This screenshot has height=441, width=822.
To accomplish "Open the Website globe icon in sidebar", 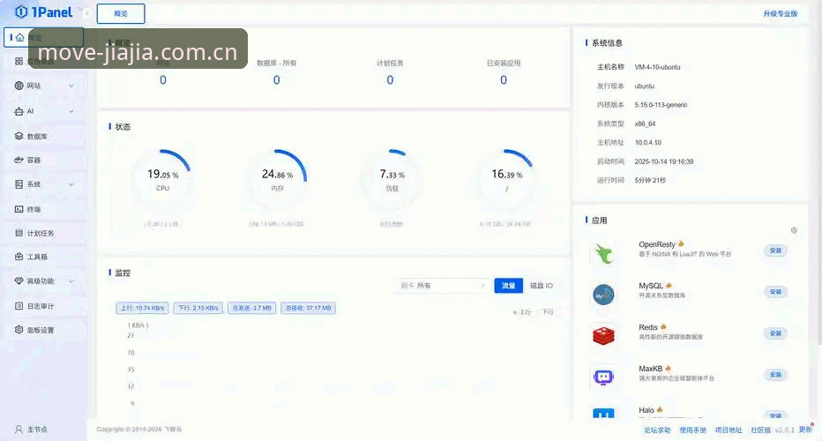I will pyautogui.click(x=19, y=86).
